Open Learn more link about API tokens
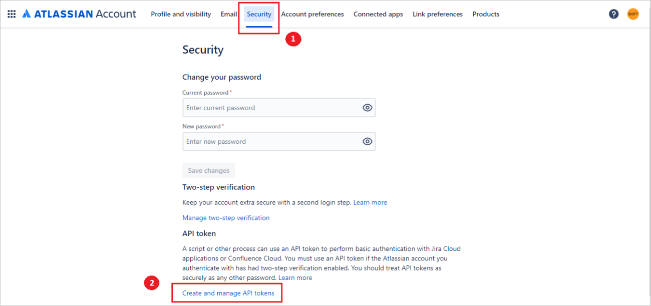 coord(295,277)
